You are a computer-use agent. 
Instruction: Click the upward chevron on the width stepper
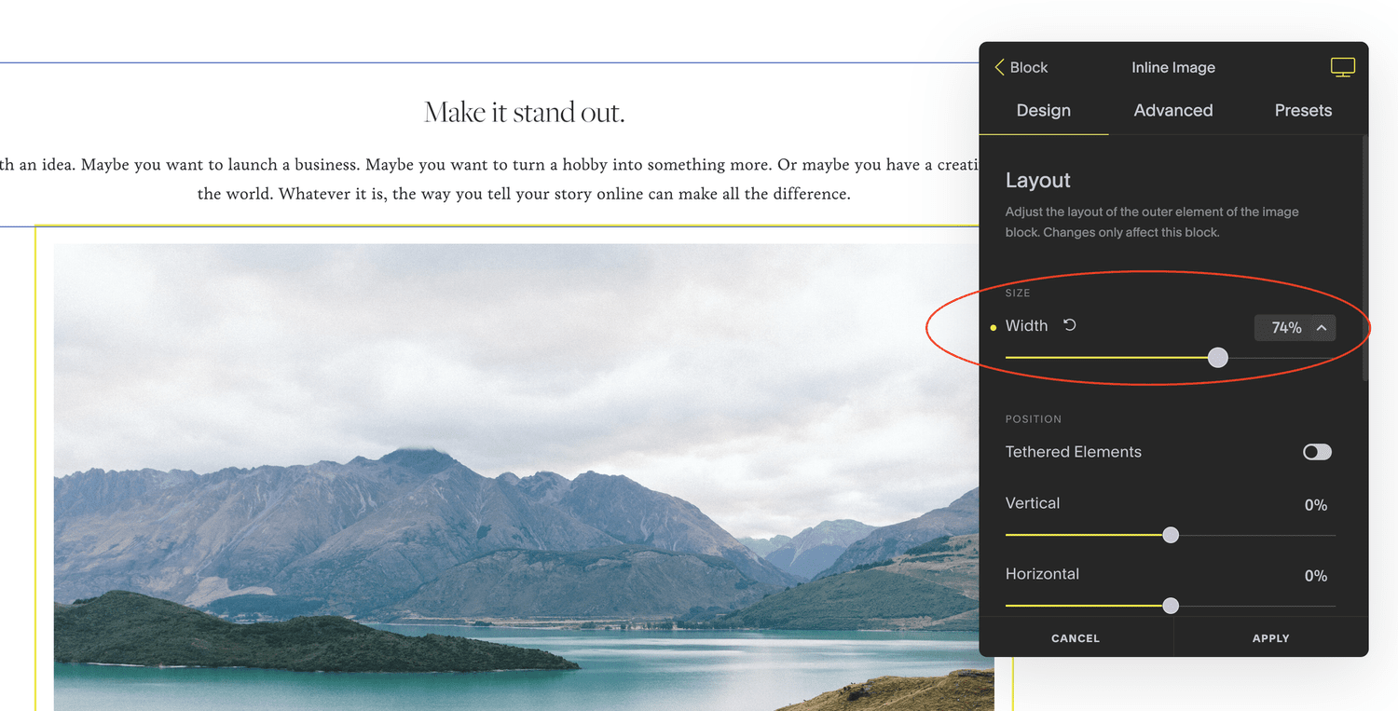pos(1322,327)
